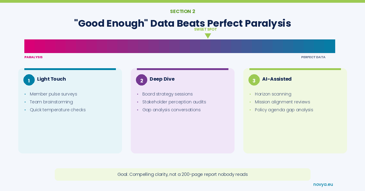Click the slide title about Good Enough data

[x=182, y=23]
